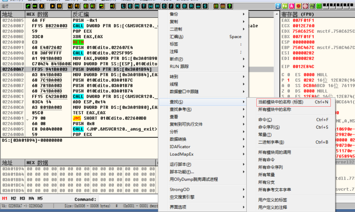
Task: Click 用OllyDump脱壳调试进程 menu entry
Action: (x=194, y=179)
